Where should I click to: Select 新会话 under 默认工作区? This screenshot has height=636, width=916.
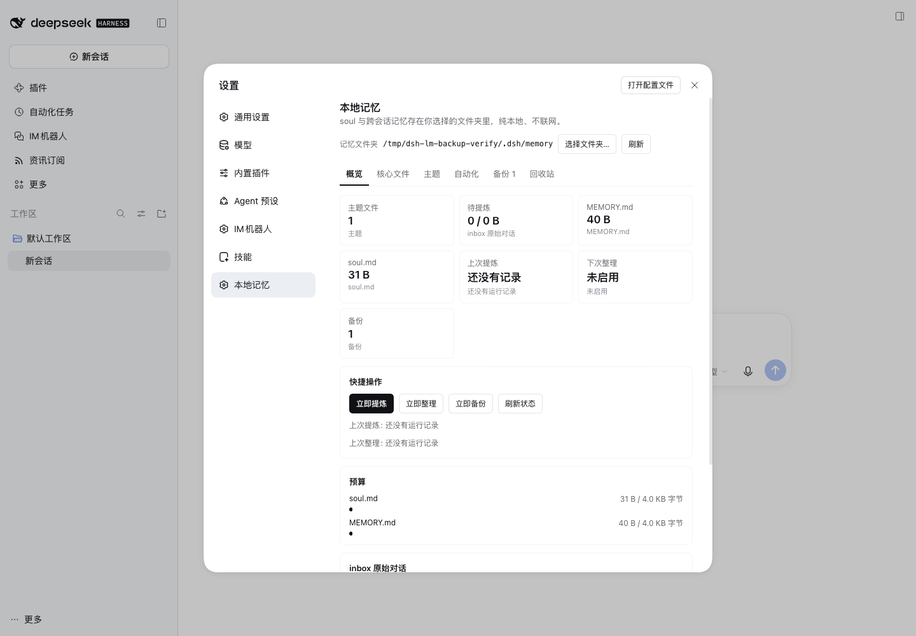(x=89, y=261)
